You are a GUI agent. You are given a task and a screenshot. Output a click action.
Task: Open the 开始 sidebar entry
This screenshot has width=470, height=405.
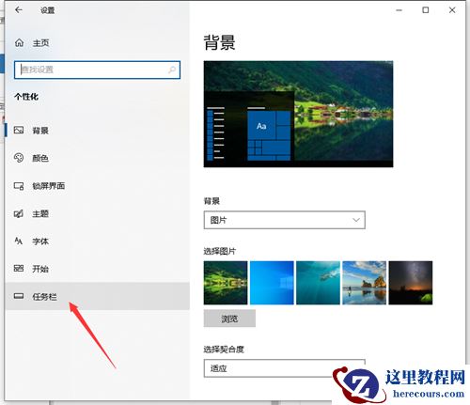coord(97,269)
